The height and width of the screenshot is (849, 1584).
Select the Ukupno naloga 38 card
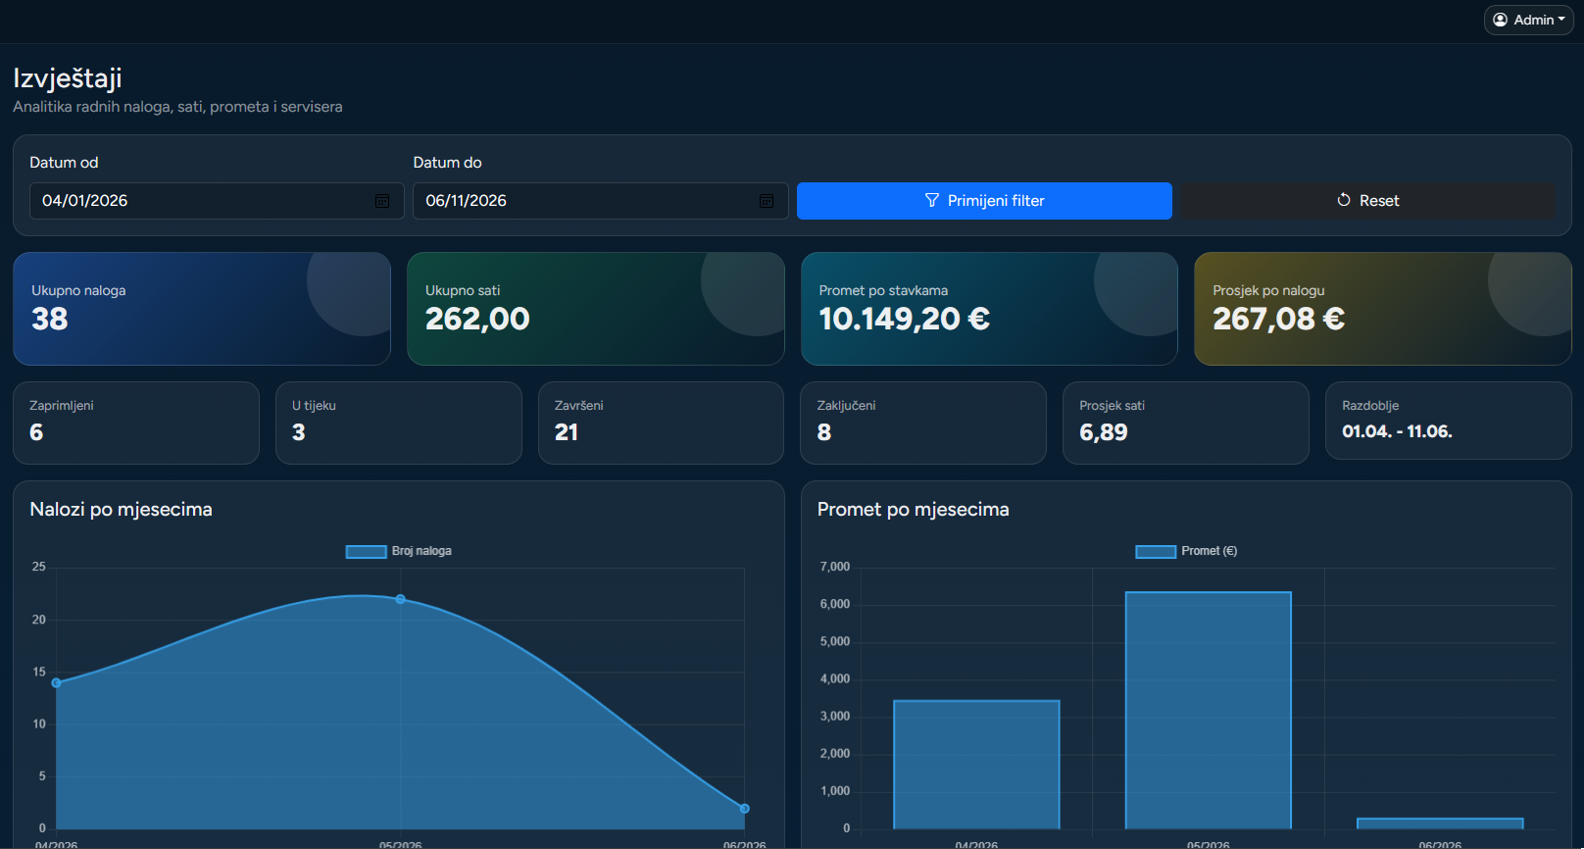[x=202, y=309]
